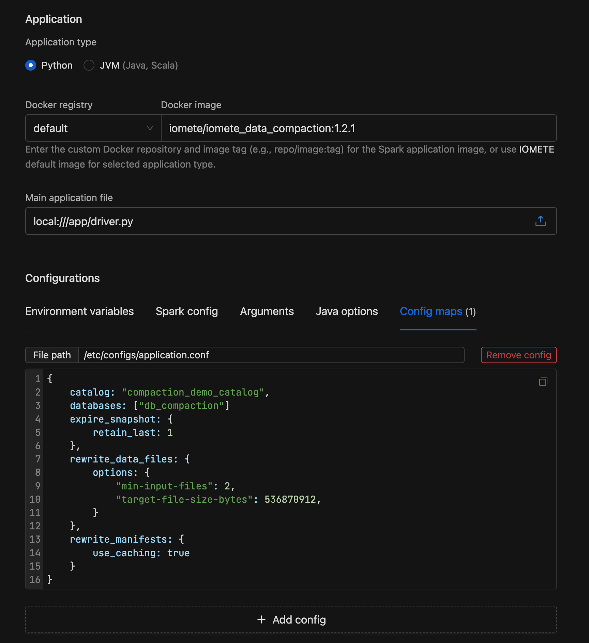Edit the File path input field
Viewport: 589px width, 643px height.
tap(271, 355)
